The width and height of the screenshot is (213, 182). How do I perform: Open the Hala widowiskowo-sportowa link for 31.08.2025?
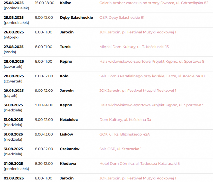(152, 105)
